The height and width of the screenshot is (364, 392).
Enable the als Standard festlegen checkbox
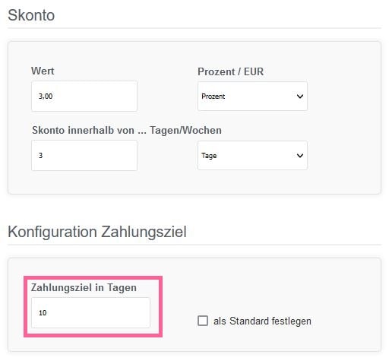click(203, 321)
